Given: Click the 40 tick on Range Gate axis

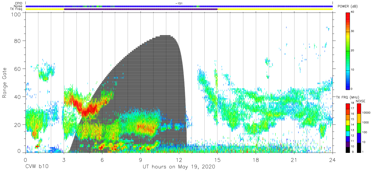Looking at the screenshot, I should (x=17, y=97).
